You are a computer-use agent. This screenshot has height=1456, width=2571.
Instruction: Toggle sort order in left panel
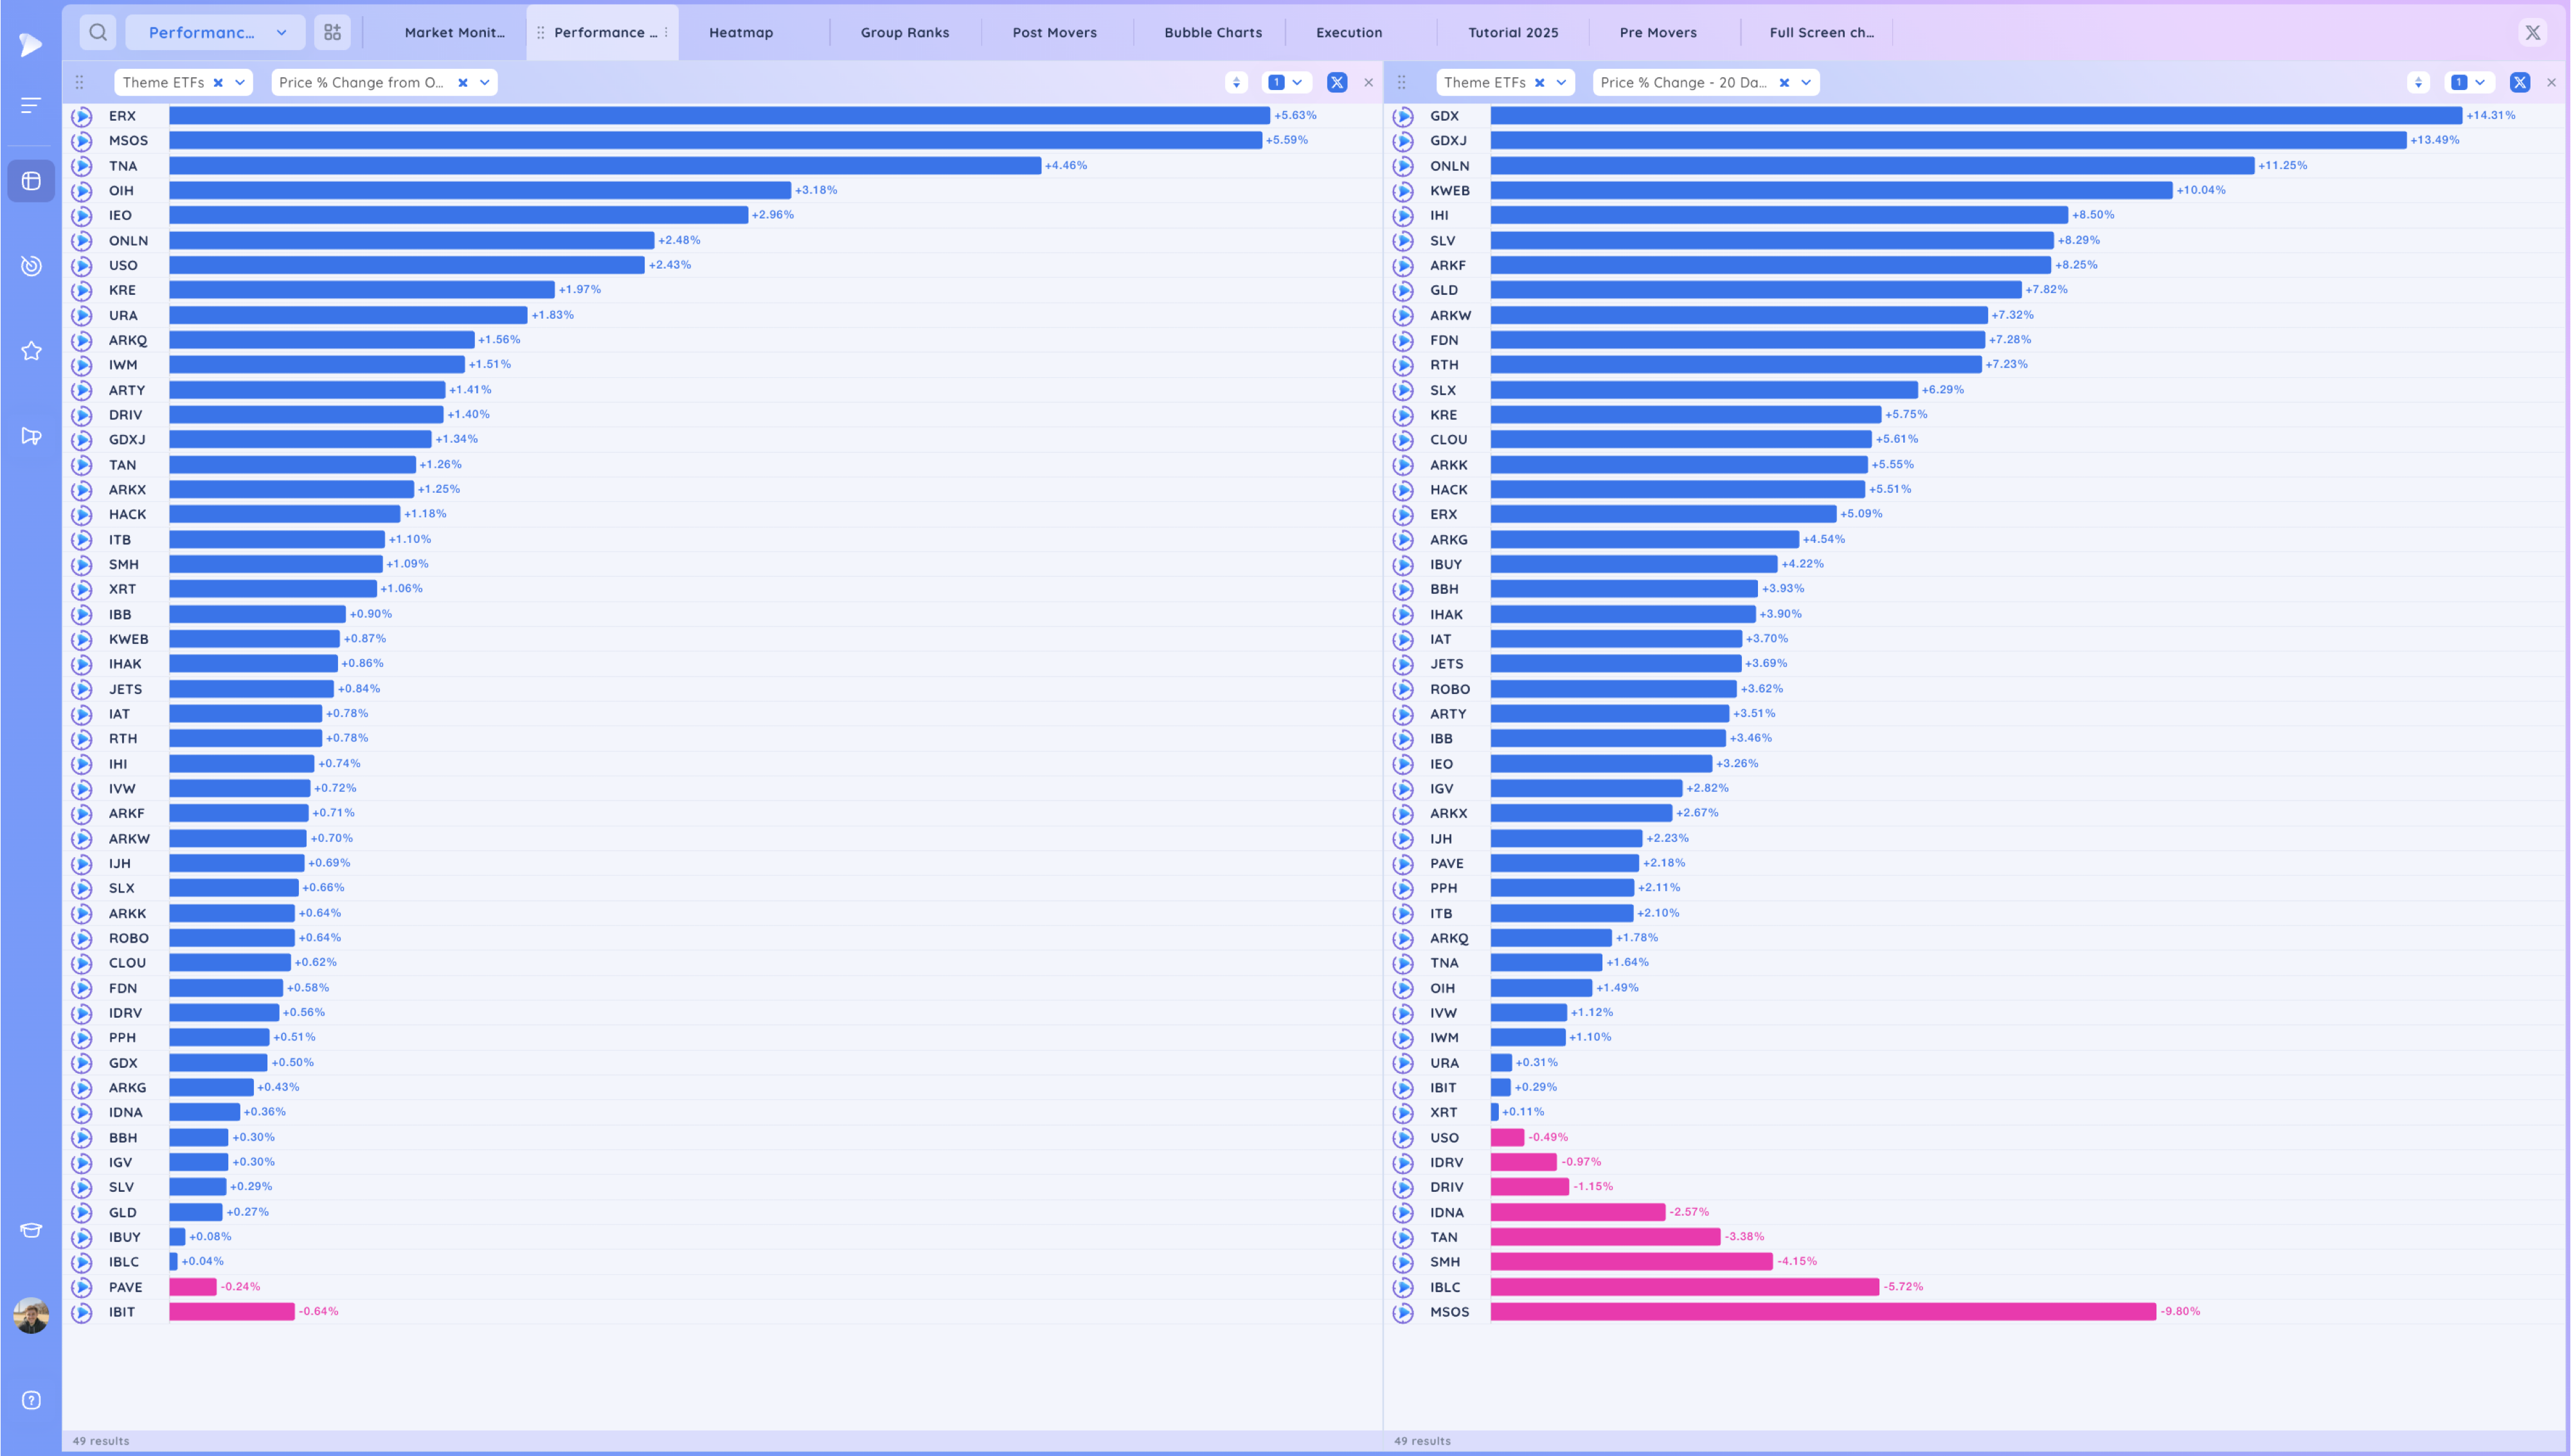(1236, 82)
